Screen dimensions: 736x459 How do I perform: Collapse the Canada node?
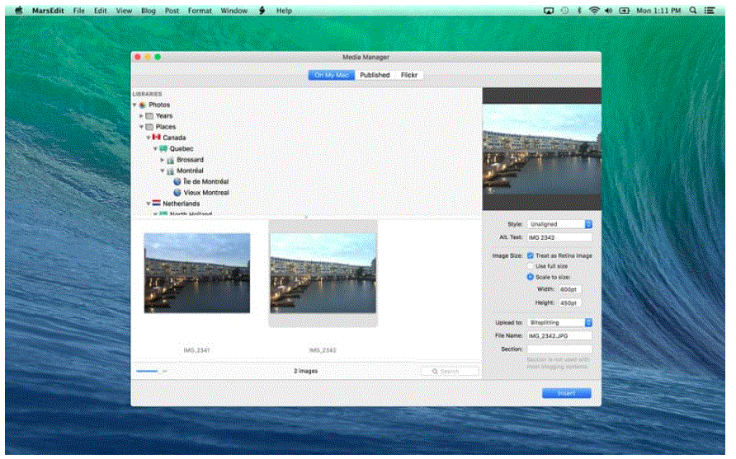coord(149,138)
